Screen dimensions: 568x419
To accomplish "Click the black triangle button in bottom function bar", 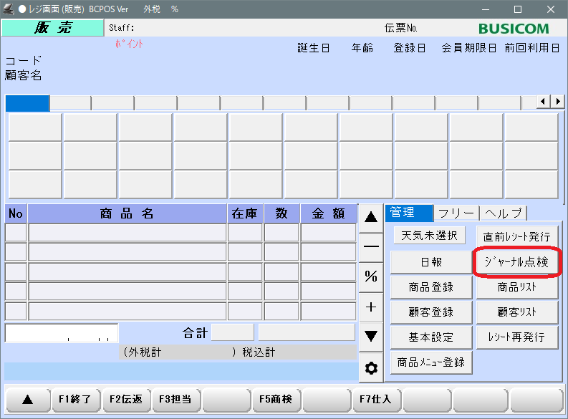I will [27, 400].
